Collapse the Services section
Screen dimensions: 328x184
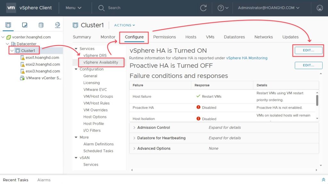76,48
